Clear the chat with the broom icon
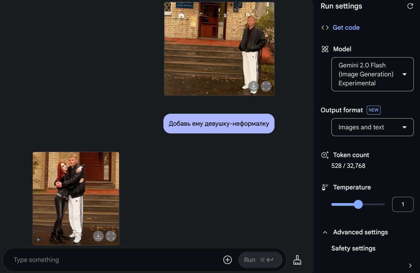The image size is (420, 273). point(297,260)
